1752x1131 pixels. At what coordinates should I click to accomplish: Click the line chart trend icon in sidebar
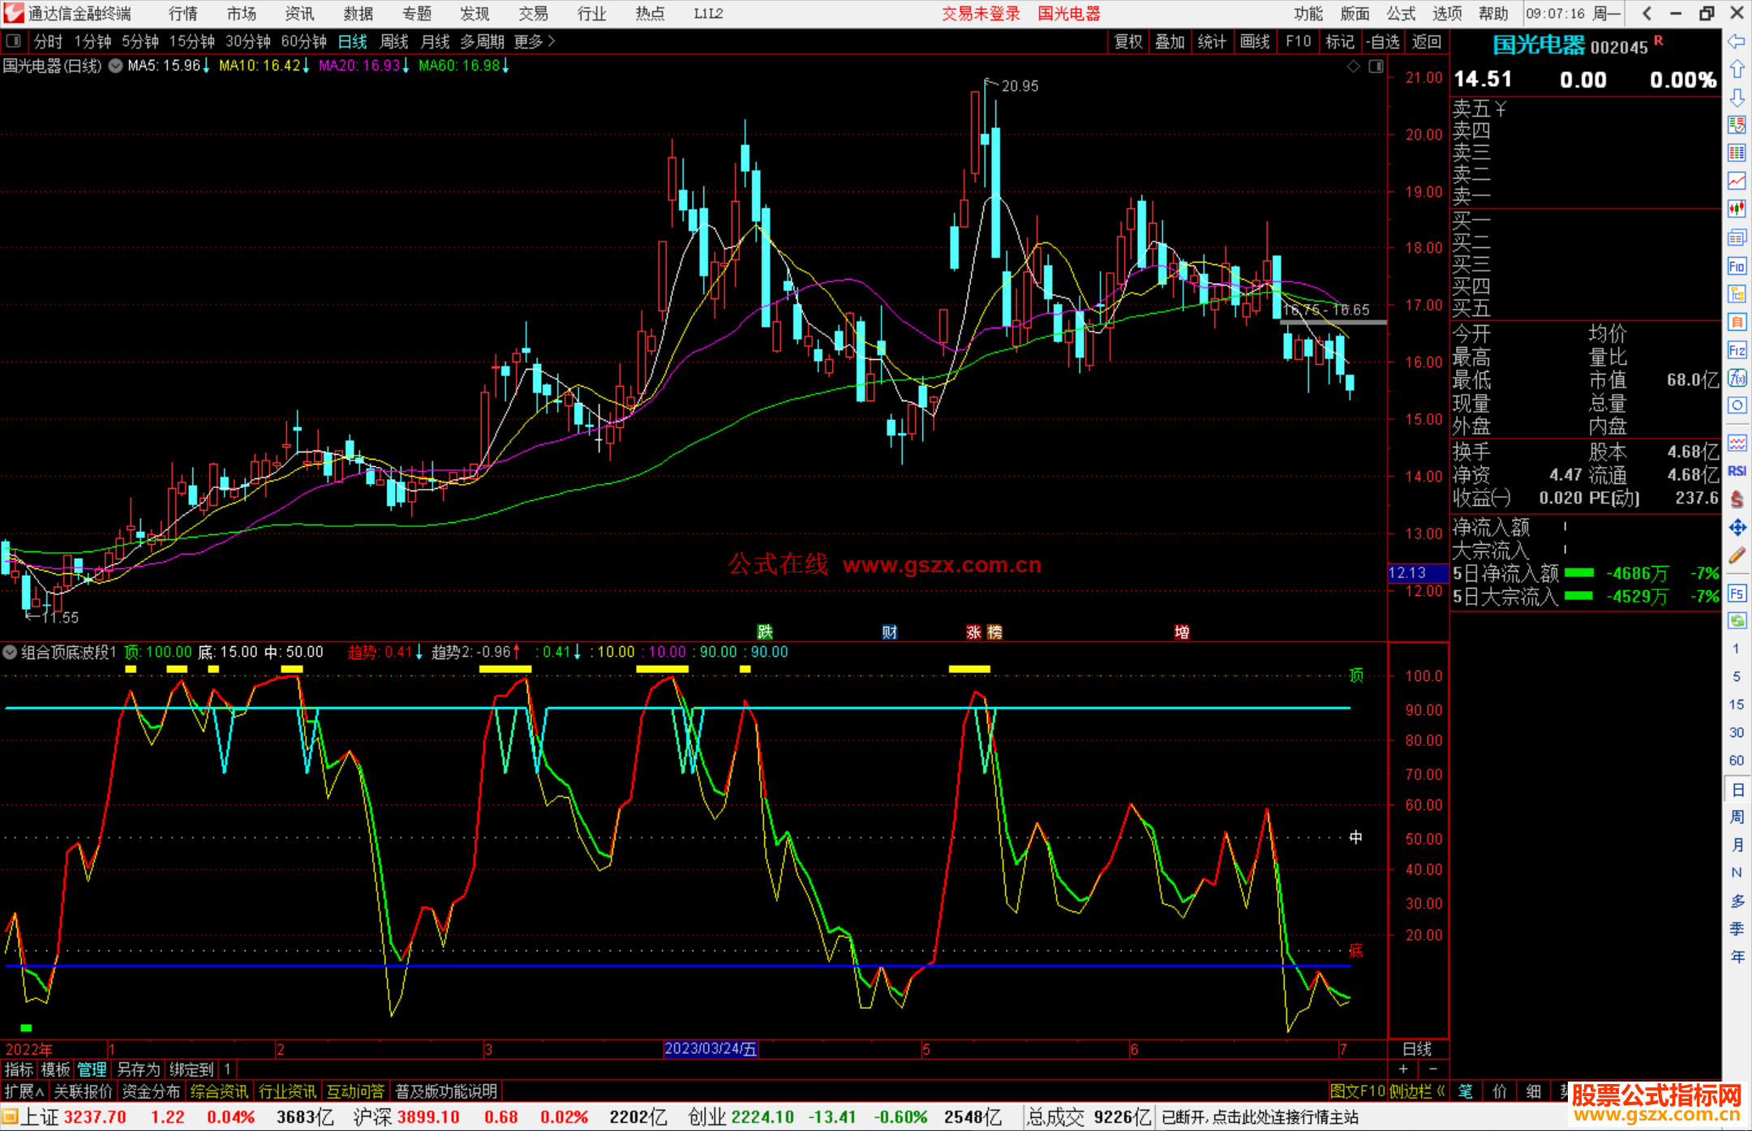tap(1737, 180)
